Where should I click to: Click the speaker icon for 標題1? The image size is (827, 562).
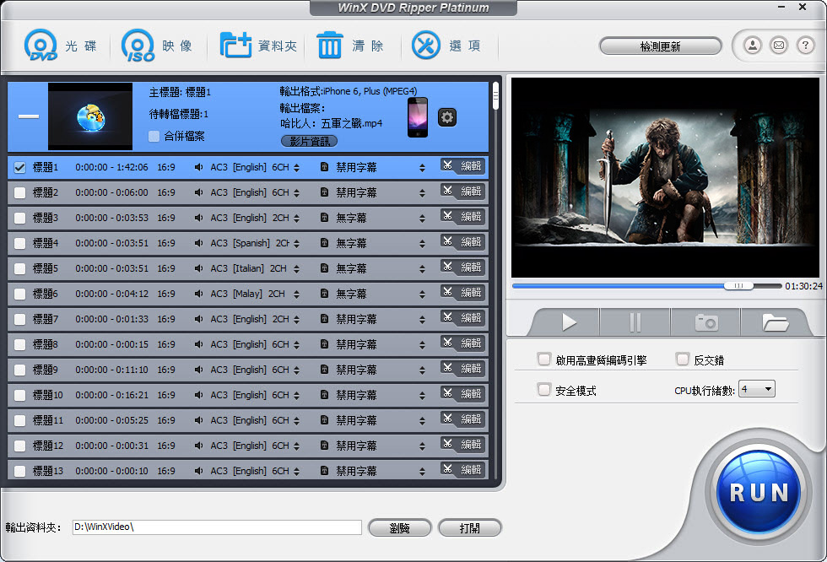pos(199,167)
